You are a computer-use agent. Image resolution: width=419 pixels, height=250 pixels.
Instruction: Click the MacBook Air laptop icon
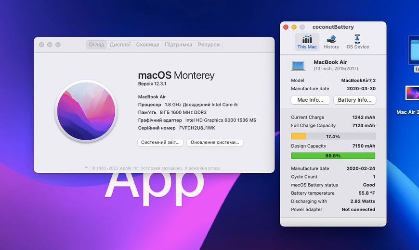coord(298,65)
